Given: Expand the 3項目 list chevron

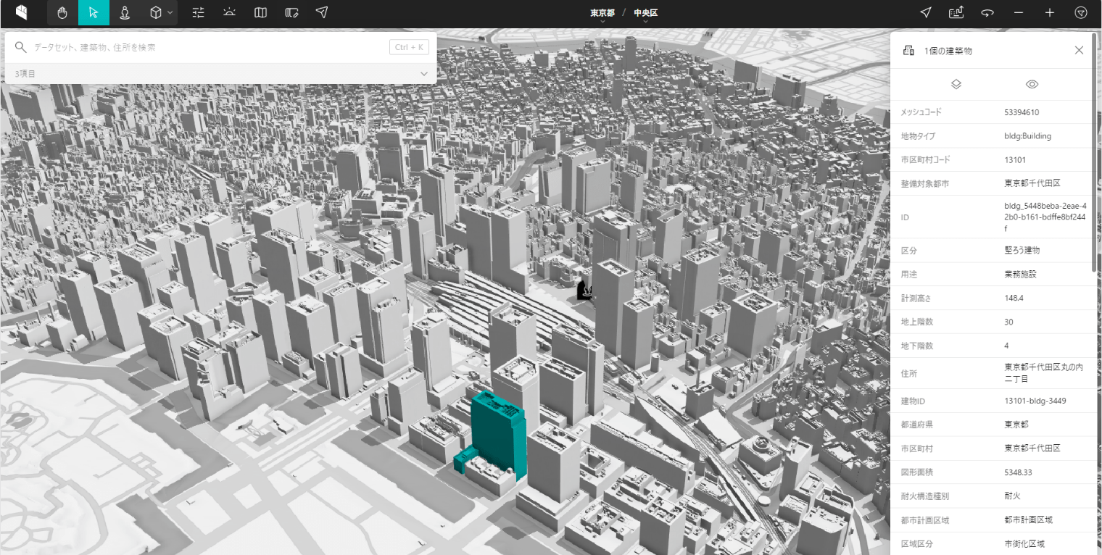Looking at the screenshot, I should (424, 74).
